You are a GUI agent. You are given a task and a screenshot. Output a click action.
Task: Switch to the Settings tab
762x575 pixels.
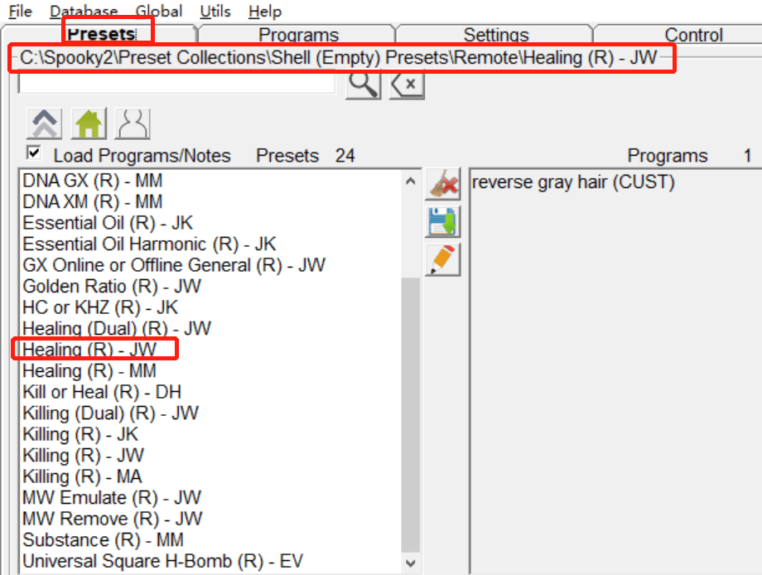495,35
